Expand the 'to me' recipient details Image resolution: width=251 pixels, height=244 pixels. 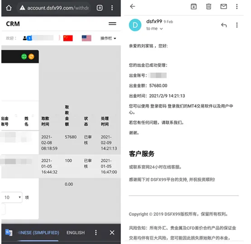tap(154, 29)
